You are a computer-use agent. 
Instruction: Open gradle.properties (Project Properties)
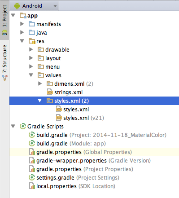pos(85,169)
